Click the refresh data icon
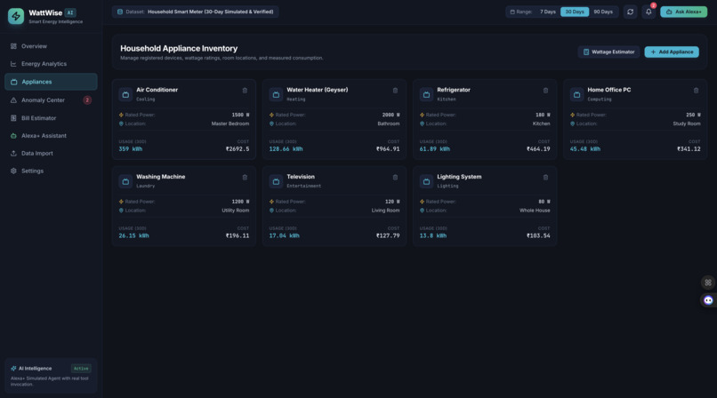 pos(630,12)
